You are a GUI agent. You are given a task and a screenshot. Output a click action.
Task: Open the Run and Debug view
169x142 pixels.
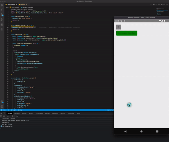[2, 19]
